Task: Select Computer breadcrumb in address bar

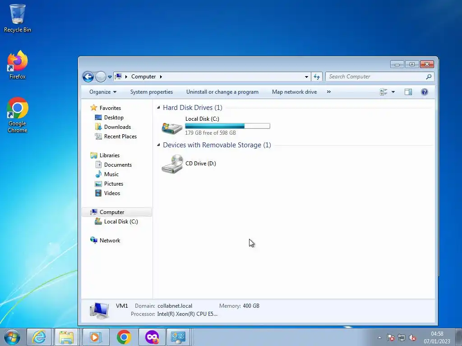Action: coord(143,77)
